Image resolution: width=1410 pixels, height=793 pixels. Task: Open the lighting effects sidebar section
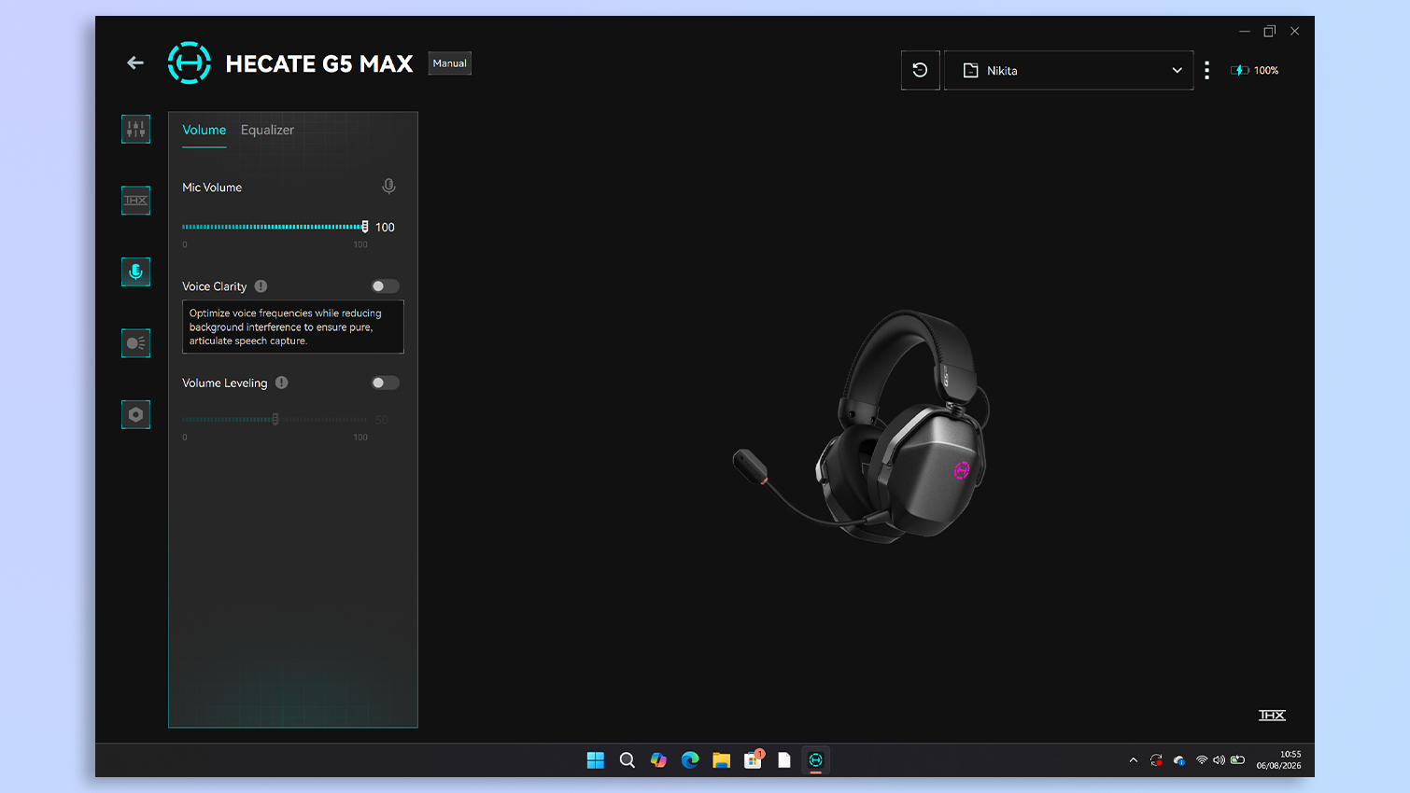click(x=135, y=343)
